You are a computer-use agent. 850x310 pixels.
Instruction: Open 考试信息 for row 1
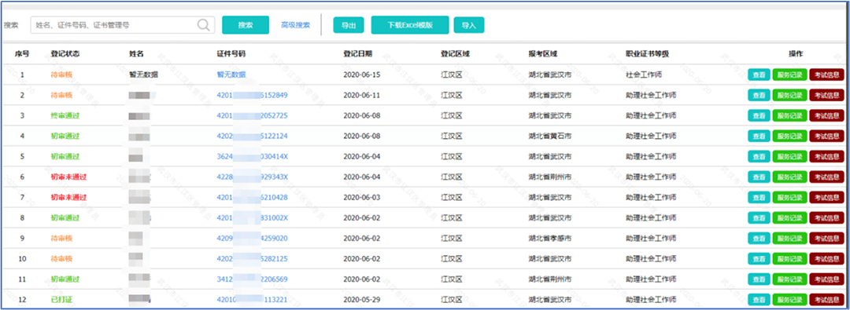click(826, 75)
